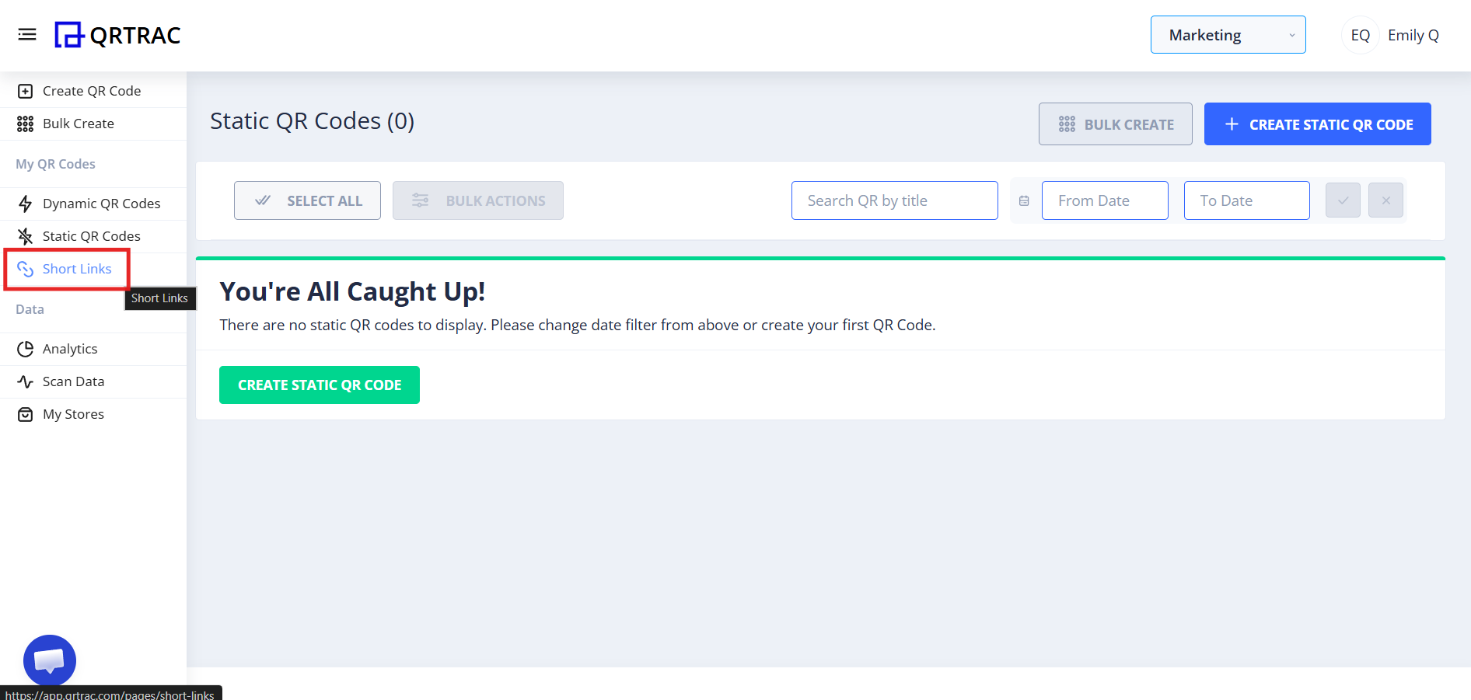Viewport: 1471px width, 700px height.
Task: Clear date filter with X button
Action: coord(1385,200)
